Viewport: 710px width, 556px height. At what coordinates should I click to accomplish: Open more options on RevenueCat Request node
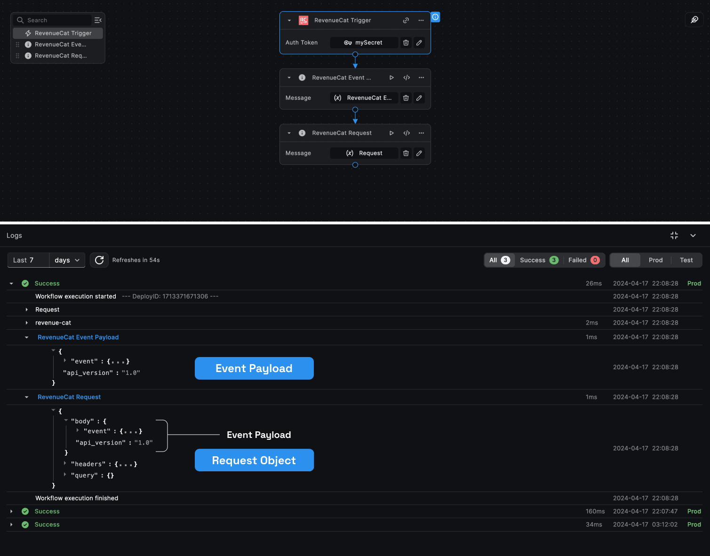(x=421, y=133)
